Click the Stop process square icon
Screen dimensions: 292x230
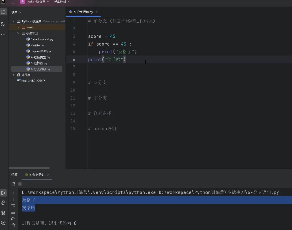pyautogui.click(x=20, y=184)
